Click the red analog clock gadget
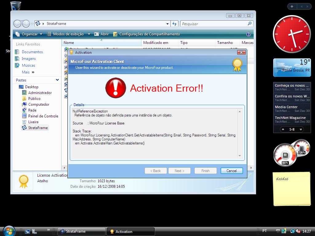 pos(291,34)
